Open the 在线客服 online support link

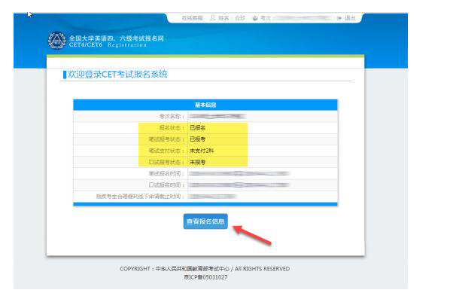click(192, 18)
